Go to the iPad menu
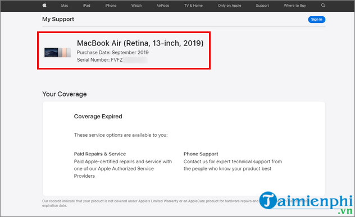 [x=87, y=6]
